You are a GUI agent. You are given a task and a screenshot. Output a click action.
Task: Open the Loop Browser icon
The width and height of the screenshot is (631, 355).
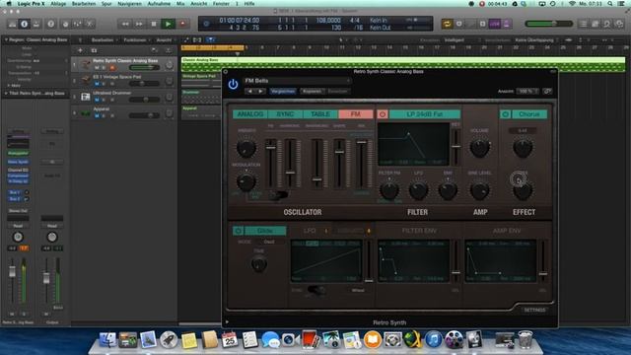[607, 24]
